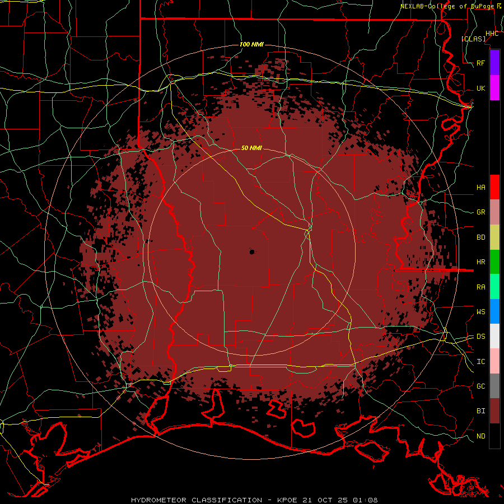
Task: Click the white DS legend swatch
Action: click(494, 336)
